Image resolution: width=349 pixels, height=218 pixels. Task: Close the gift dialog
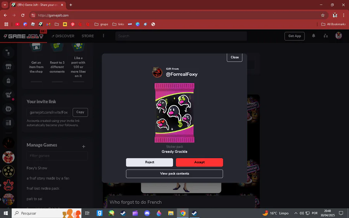[x=235, y=57]
